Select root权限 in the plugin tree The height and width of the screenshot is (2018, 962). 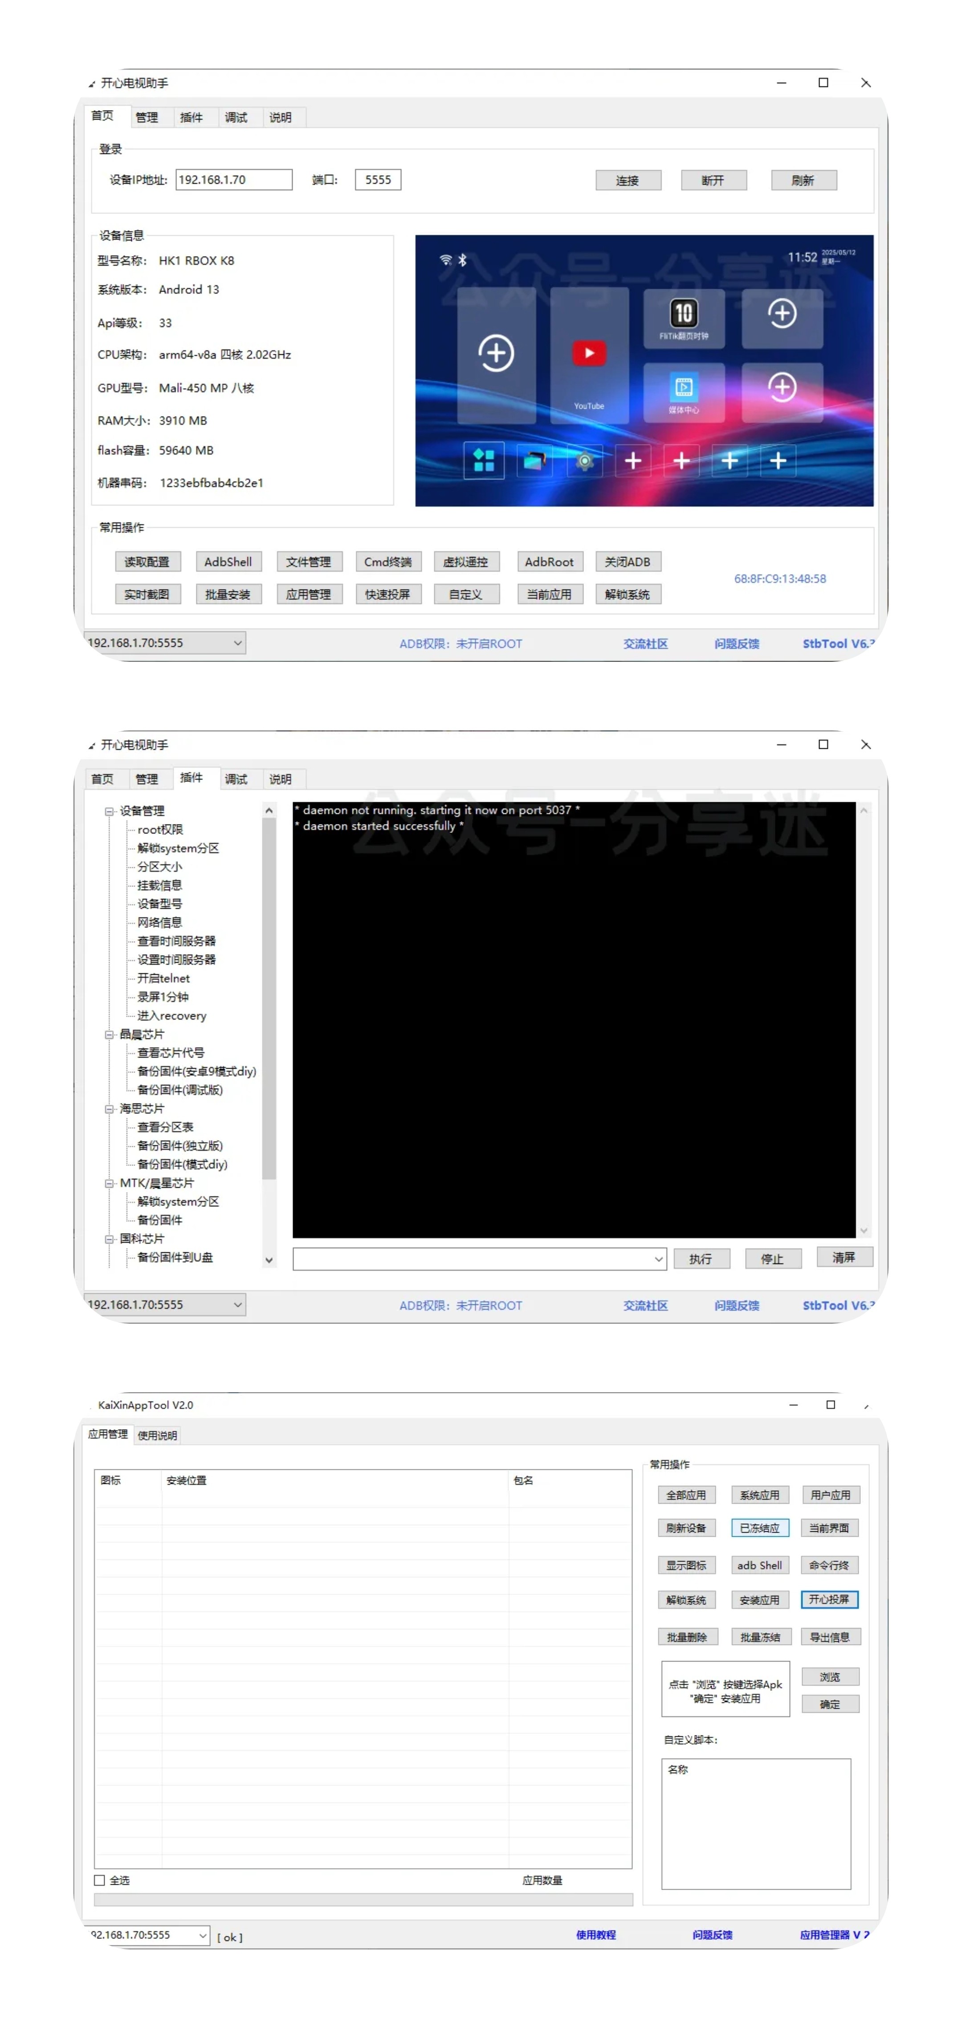click(160, 829)
